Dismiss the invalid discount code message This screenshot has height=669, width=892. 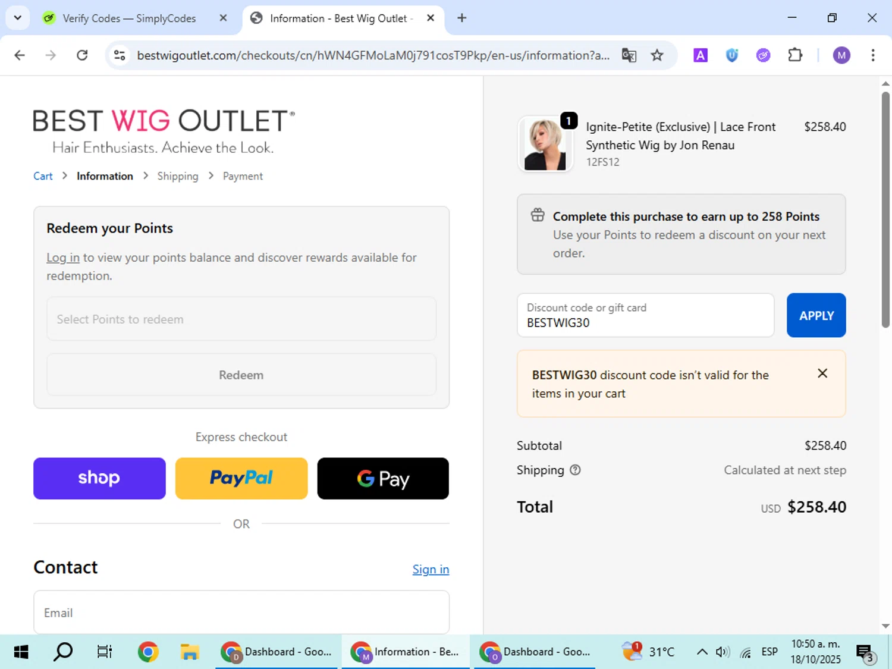point(822,373)
